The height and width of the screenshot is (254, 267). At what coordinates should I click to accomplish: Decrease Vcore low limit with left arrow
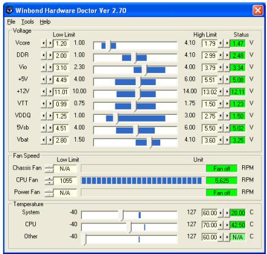pos(44,43)
